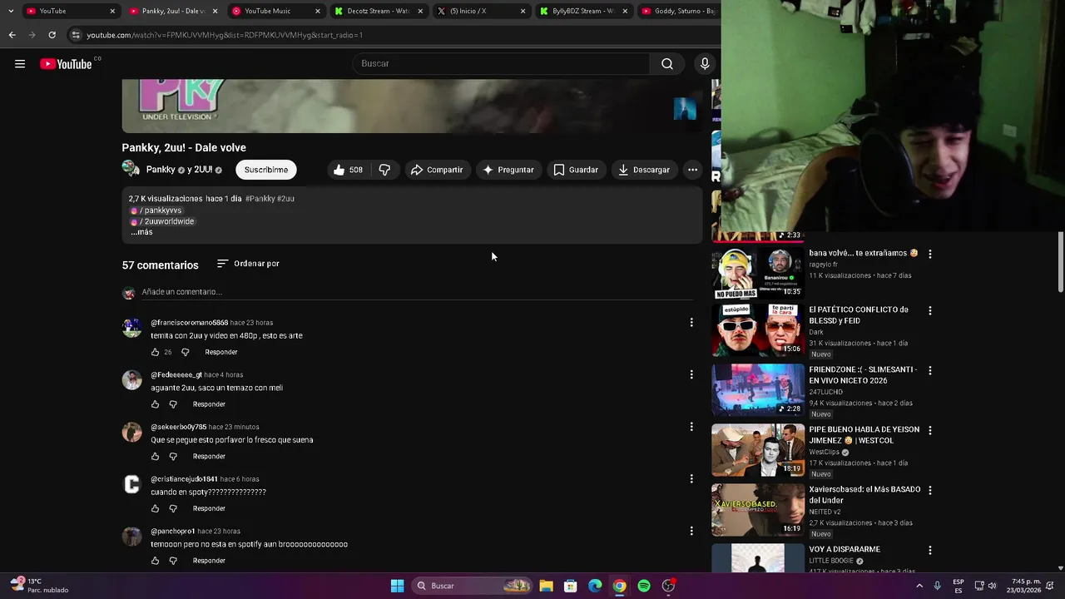Open options menu on franciscoromano5868's comment

(x=691, y=323)
